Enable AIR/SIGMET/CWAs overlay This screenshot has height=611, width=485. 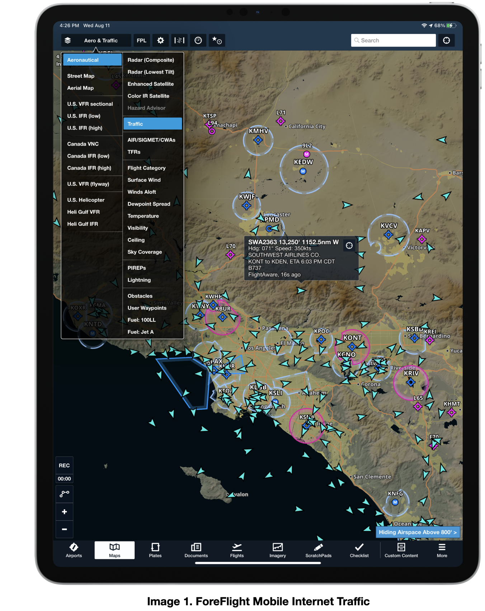[151, 140]
